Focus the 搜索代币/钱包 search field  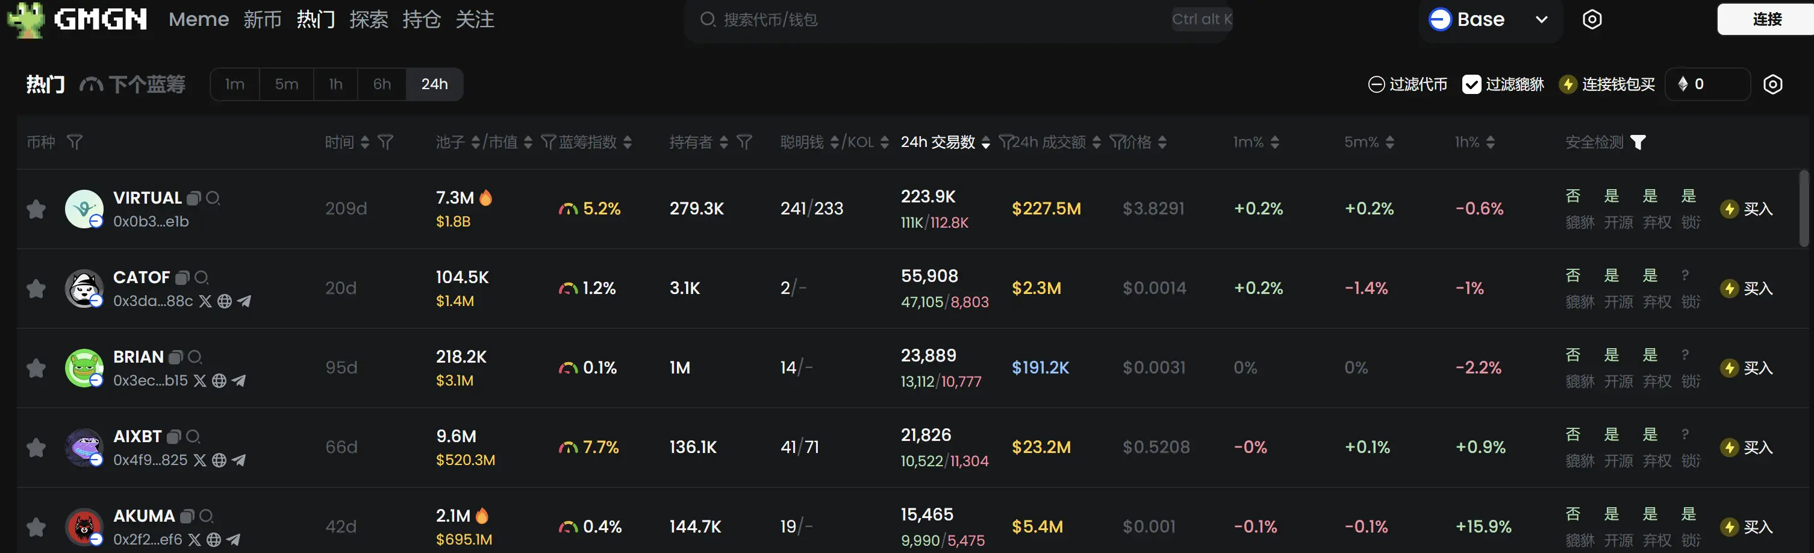[958, 20]
